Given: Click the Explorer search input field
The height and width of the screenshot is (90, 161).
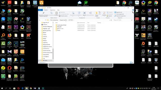Looking at the screenshot, I should [123, 20].
